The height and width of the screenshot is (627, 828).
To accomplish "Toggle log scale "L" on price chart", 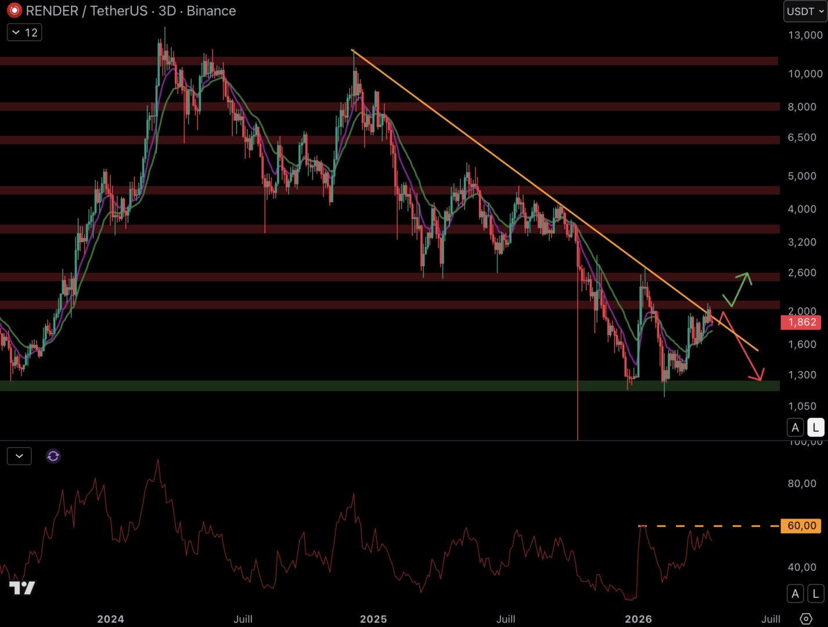I will pyautogui.click(x=815, y=428).
